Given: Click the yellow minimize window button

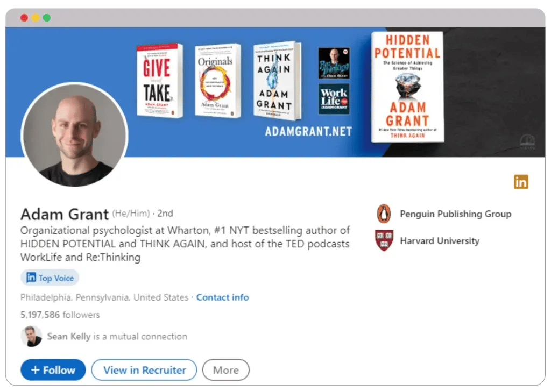Looking at the screenshot, I should pyautogui.click(x=36, y=18).
